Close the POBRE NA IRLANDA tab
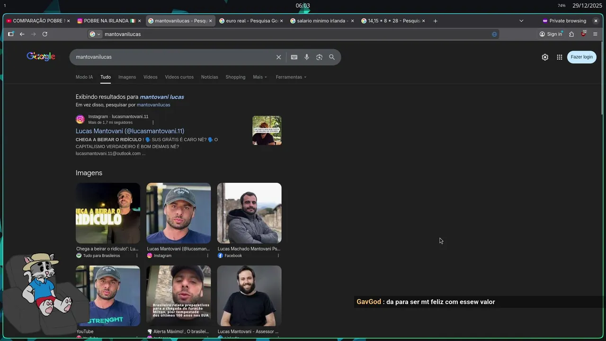The height and width of the screenshot is (341, 606). point(139,21)
